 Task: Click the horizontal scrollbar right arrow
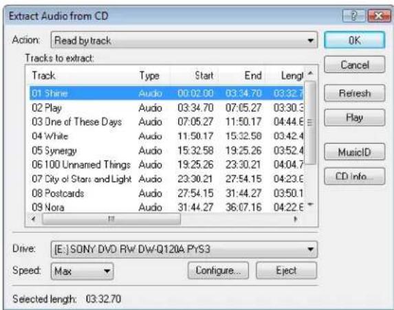(x=296, y=219)
